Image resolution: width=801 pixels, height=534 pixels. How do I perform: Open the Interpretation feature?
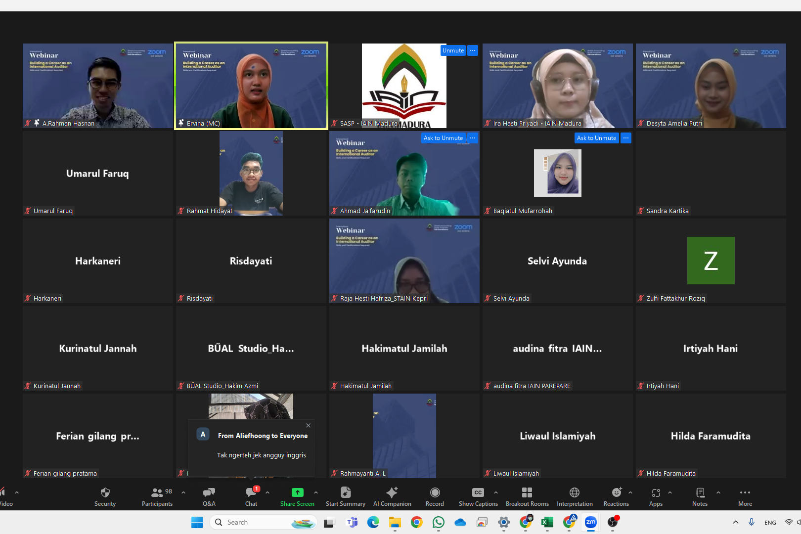(574, 496)
